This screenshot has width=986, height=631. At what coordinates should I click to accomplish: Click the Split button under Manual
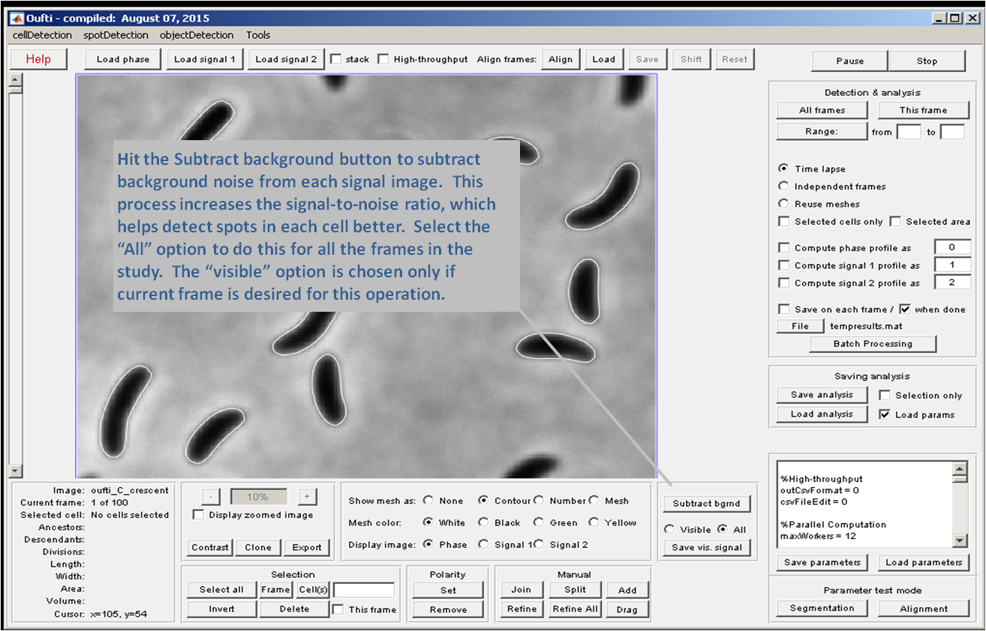(575, 590)
